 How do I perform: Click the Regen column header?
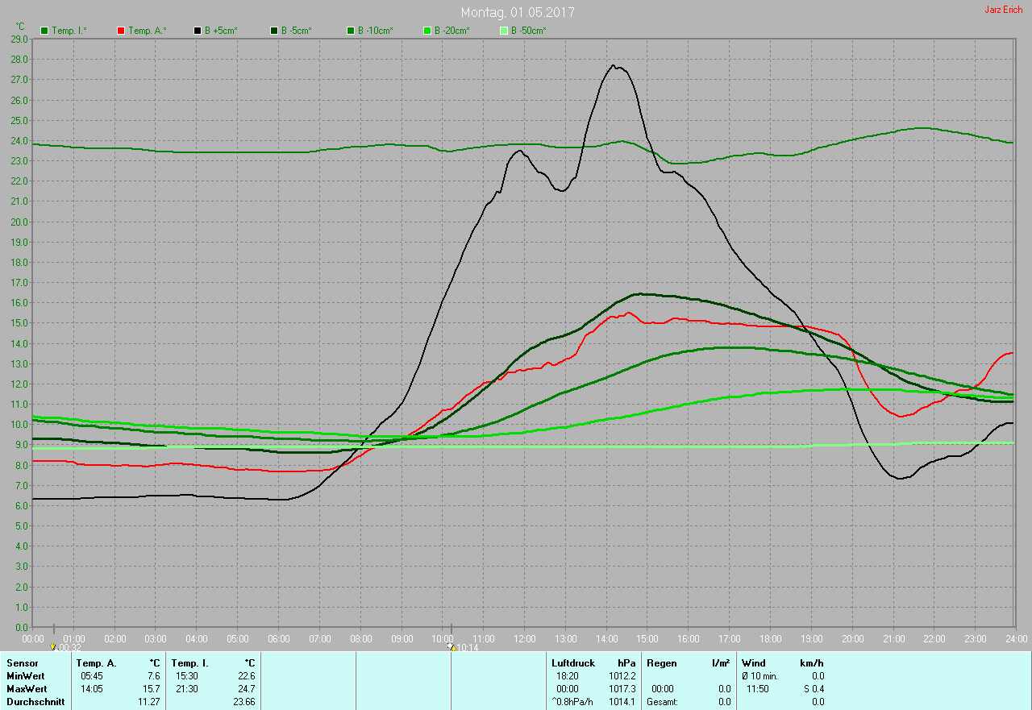pyautogui.click(x=663, y=663)
